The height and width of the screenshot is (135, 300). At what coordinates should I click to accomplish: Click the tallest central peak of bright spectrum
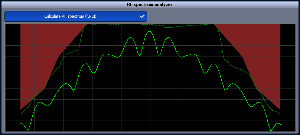pyautogui.click(x=150, y=31)
